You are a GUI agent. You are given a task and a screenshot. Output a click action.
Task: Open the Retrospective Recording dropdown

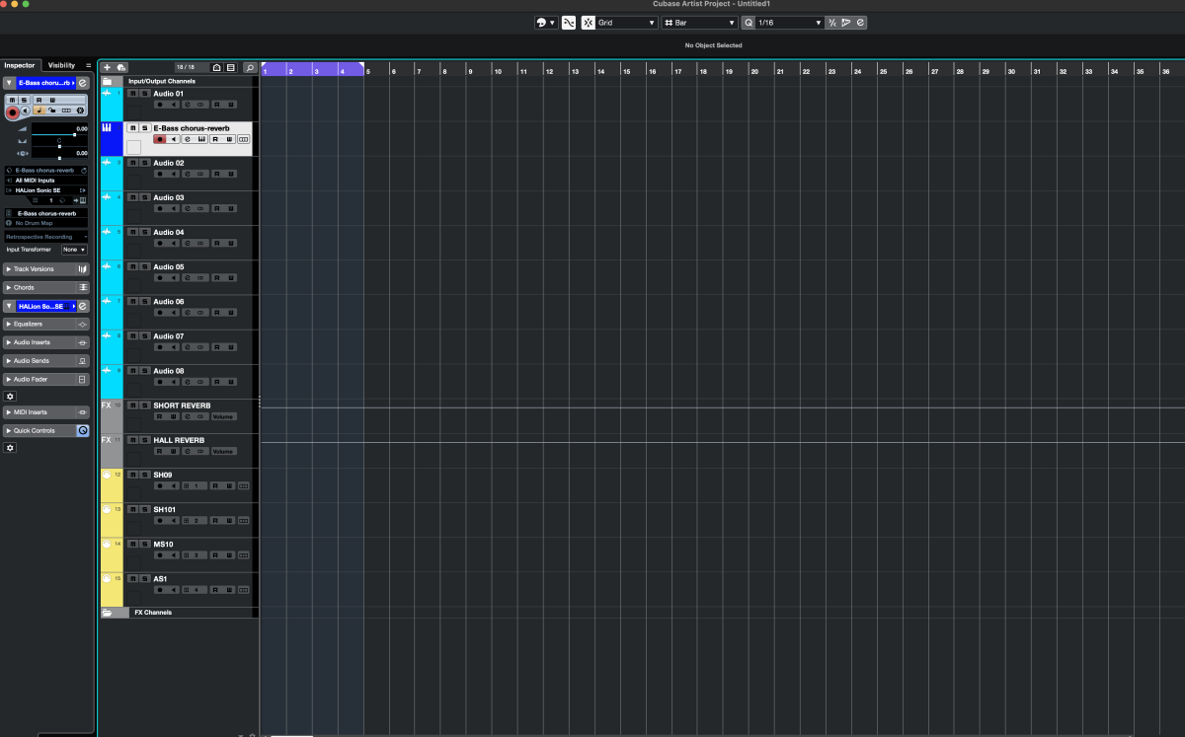45,237
